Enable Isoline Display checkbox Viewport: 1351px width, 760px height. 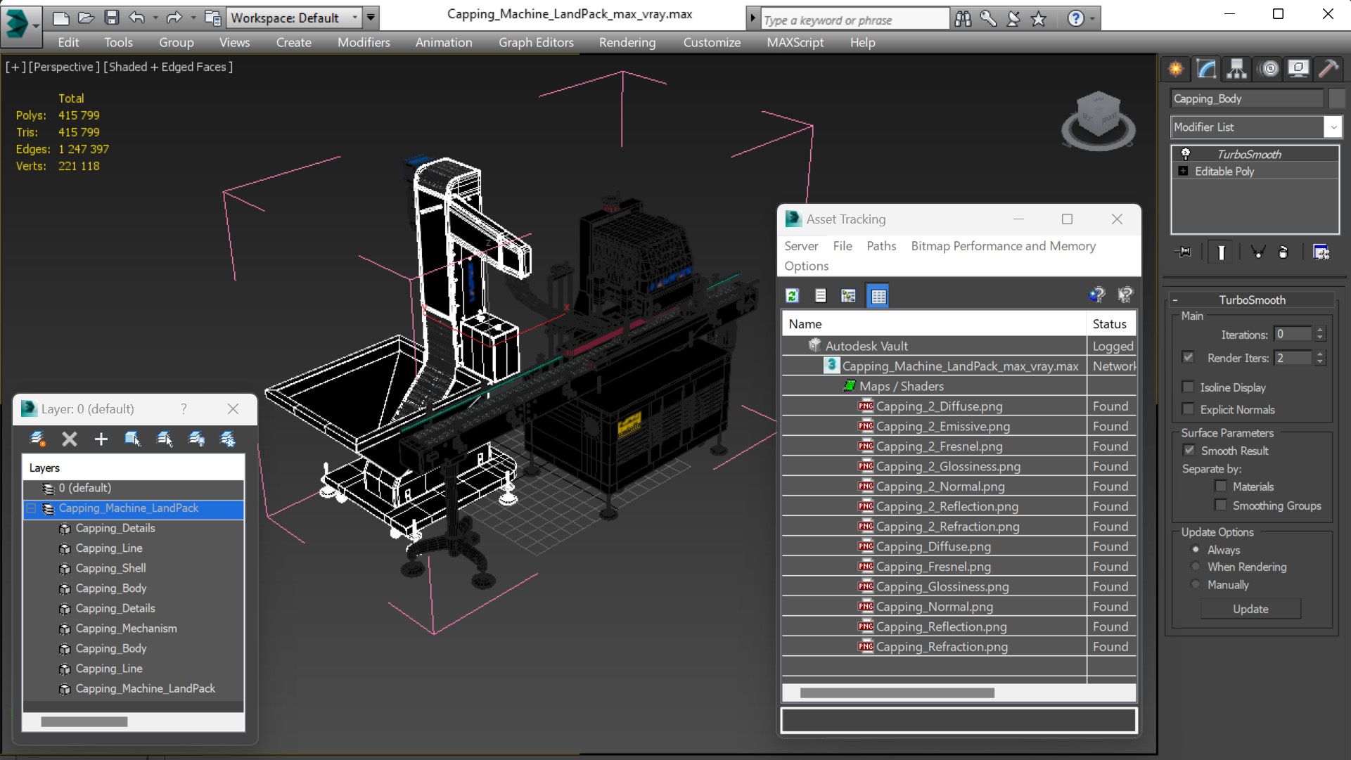coord(1189,387)
